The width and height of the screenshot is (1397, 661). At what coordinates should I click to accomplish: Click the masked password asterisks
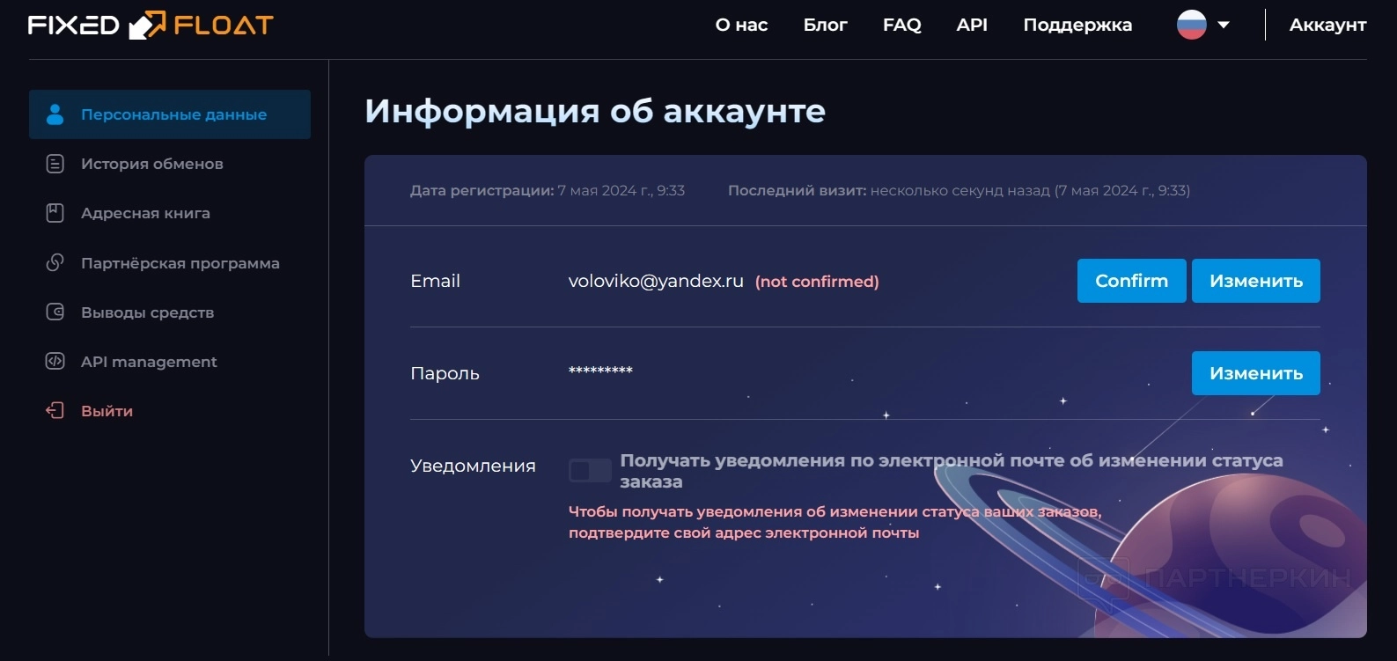pos(600,371)
